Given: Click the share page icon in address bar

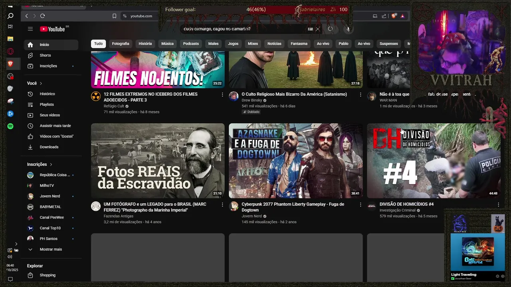Looking at the screenshot, I should pos(384,16).
